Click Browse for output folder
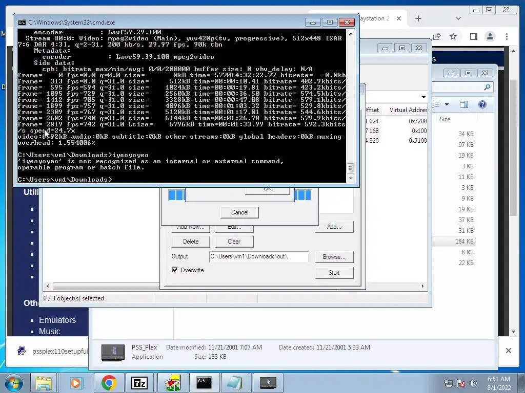The height and width of the screenshot is (393, 525). click(x=334, y=257)
